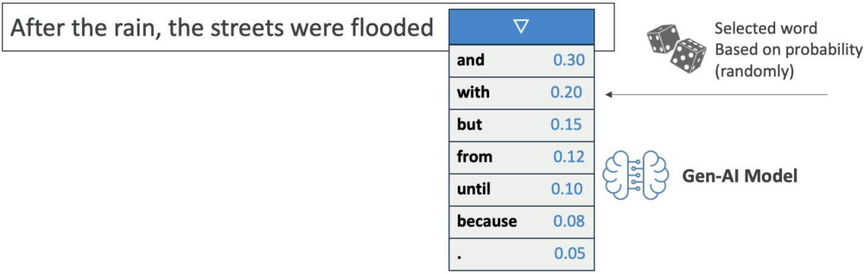This screenshot has height=274, width=864.
Task: Click the 0.15 probability value
Action: (x=566, y=125)
